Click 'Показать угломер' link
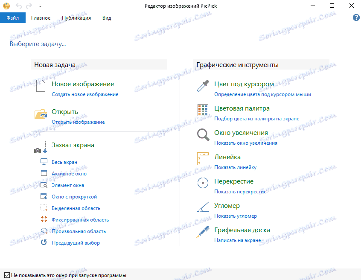This screenshot has height=280, width=361. [235, 216]
